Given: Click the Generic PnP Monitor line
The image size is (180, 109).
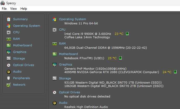Looking at the screenshot, I should [95, 69].
